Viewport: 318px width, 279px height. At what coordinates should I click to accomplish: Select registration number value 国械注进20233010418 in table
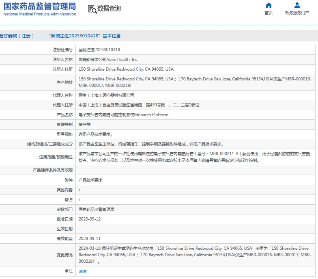99,50
